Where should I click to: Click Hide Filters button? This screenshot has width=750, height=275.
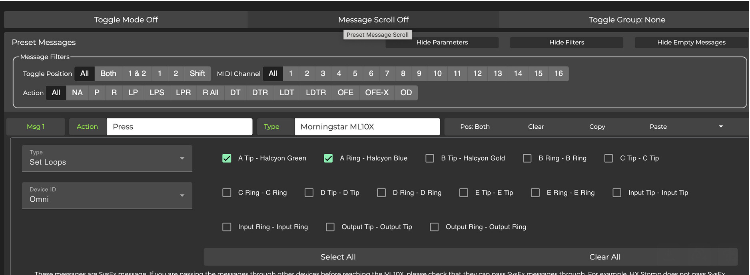pos(566,42)
